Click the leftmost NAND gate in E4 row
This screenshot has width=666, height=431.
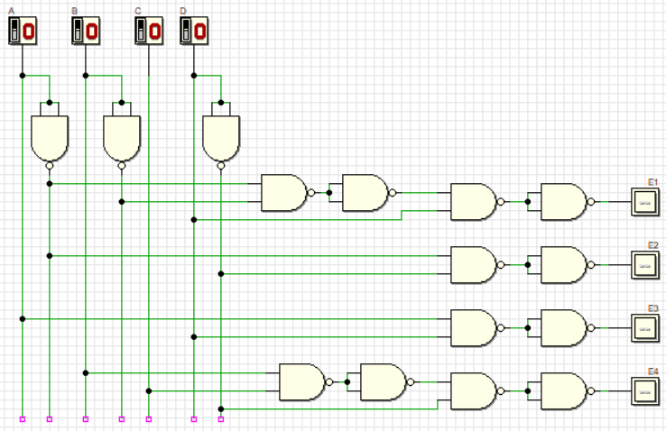[x=301, y=382]
